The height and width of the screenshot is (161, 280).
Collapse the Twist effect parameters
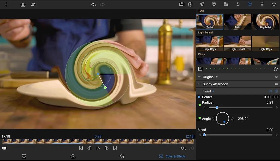pos(199,91)
